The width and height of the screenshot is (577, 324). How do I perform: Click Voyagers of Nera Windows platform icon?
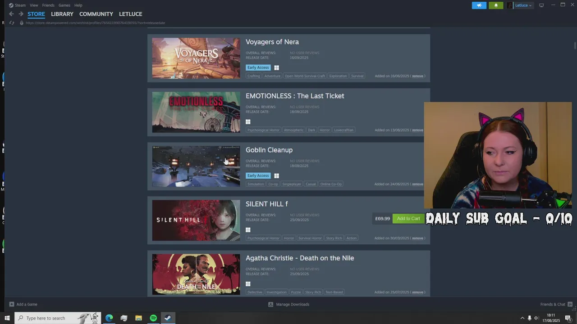click(277, 67)
